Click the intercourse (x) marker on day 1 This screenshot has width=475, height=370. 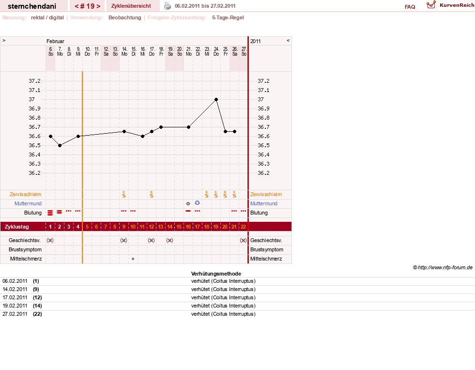(x=50, y=240)
